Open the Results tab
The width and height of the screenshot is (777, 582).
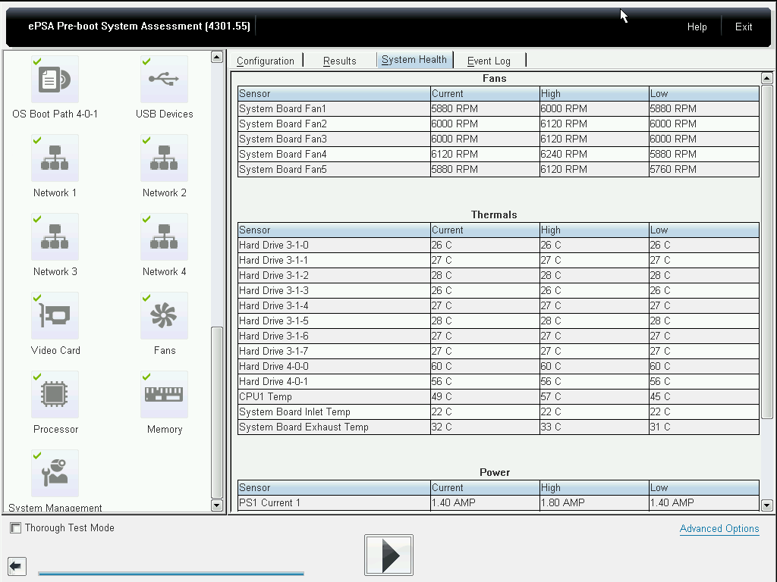click(x=339, y=61)
